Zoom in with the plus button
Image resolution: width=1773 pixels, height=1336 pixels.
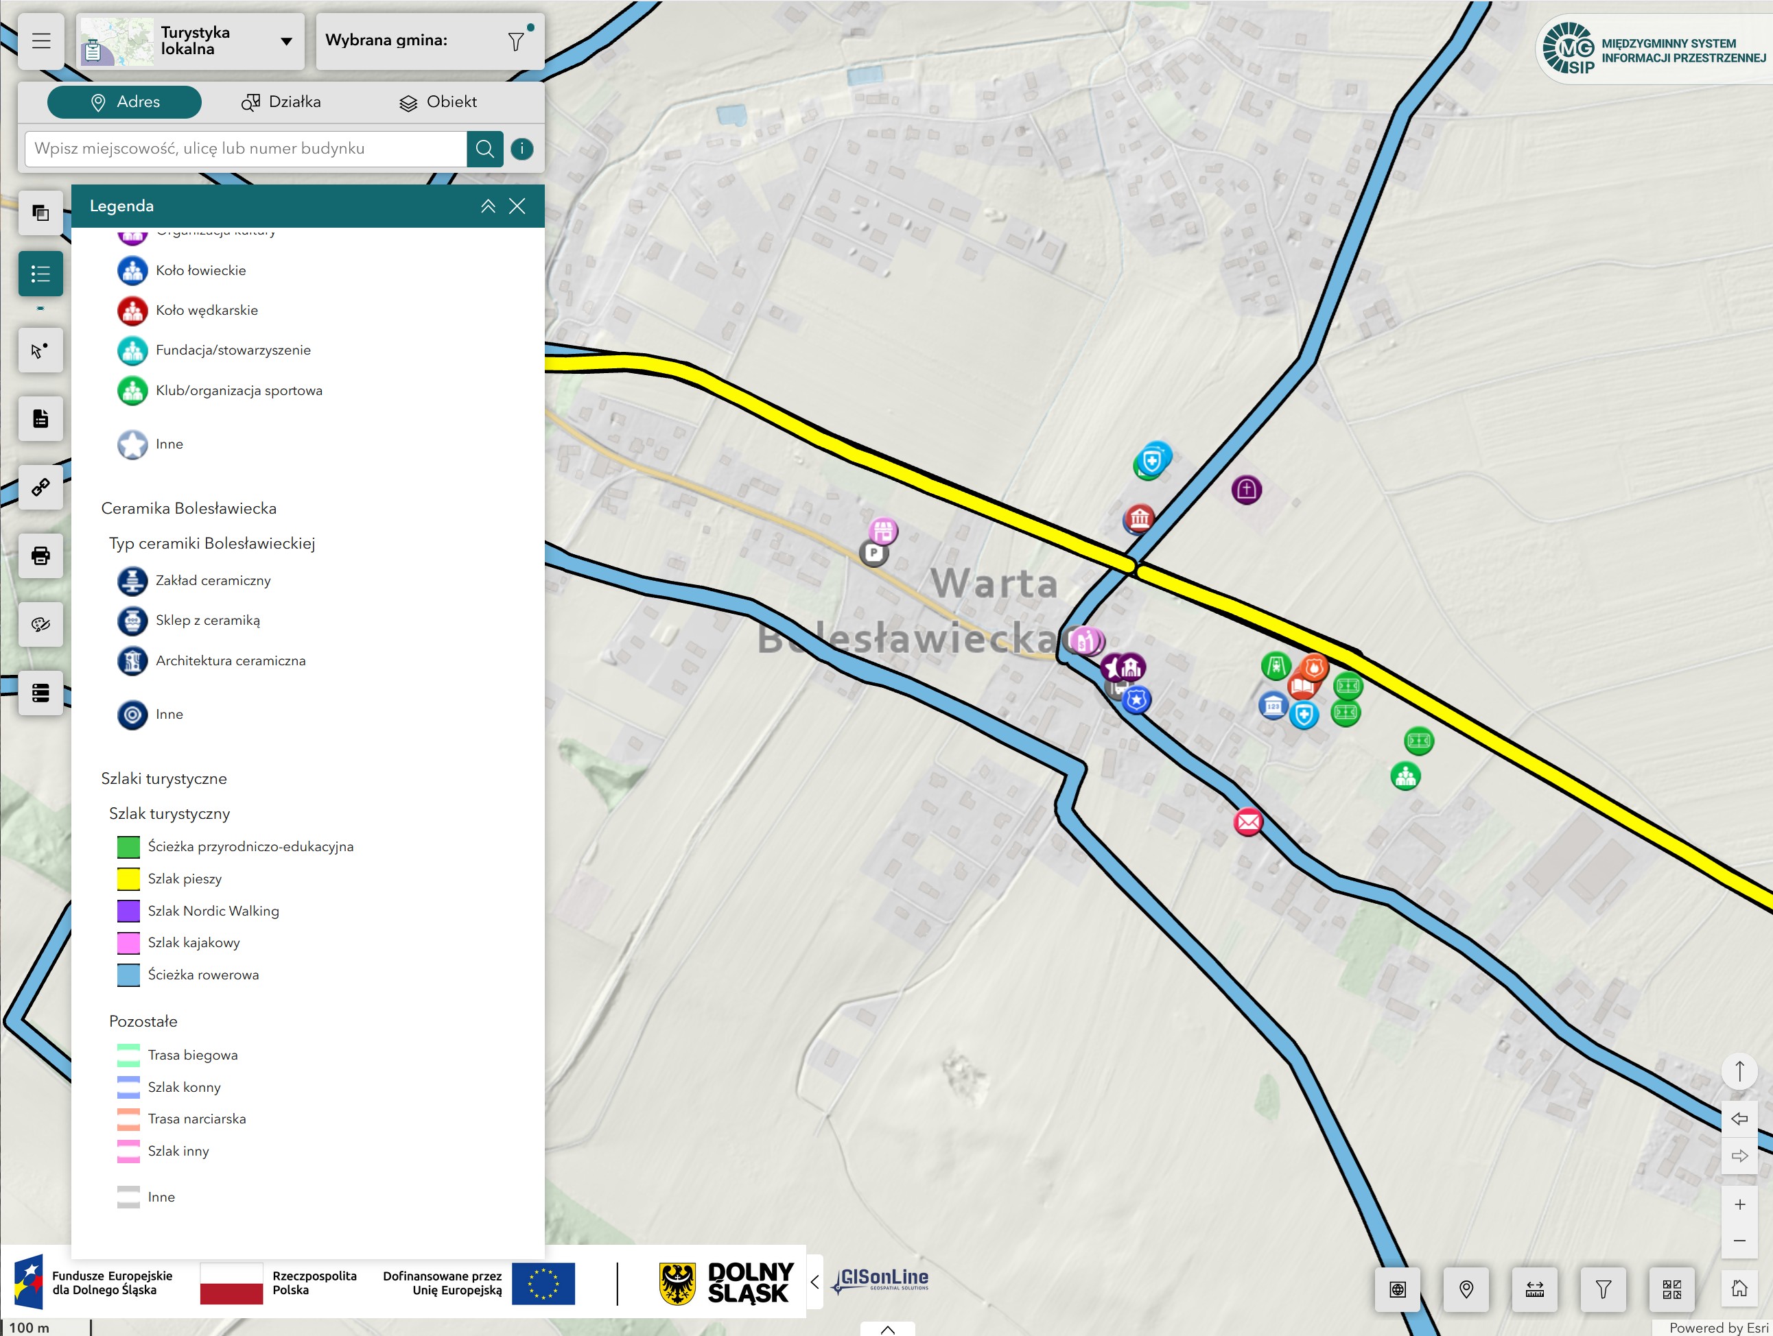click(1739, 1204)
